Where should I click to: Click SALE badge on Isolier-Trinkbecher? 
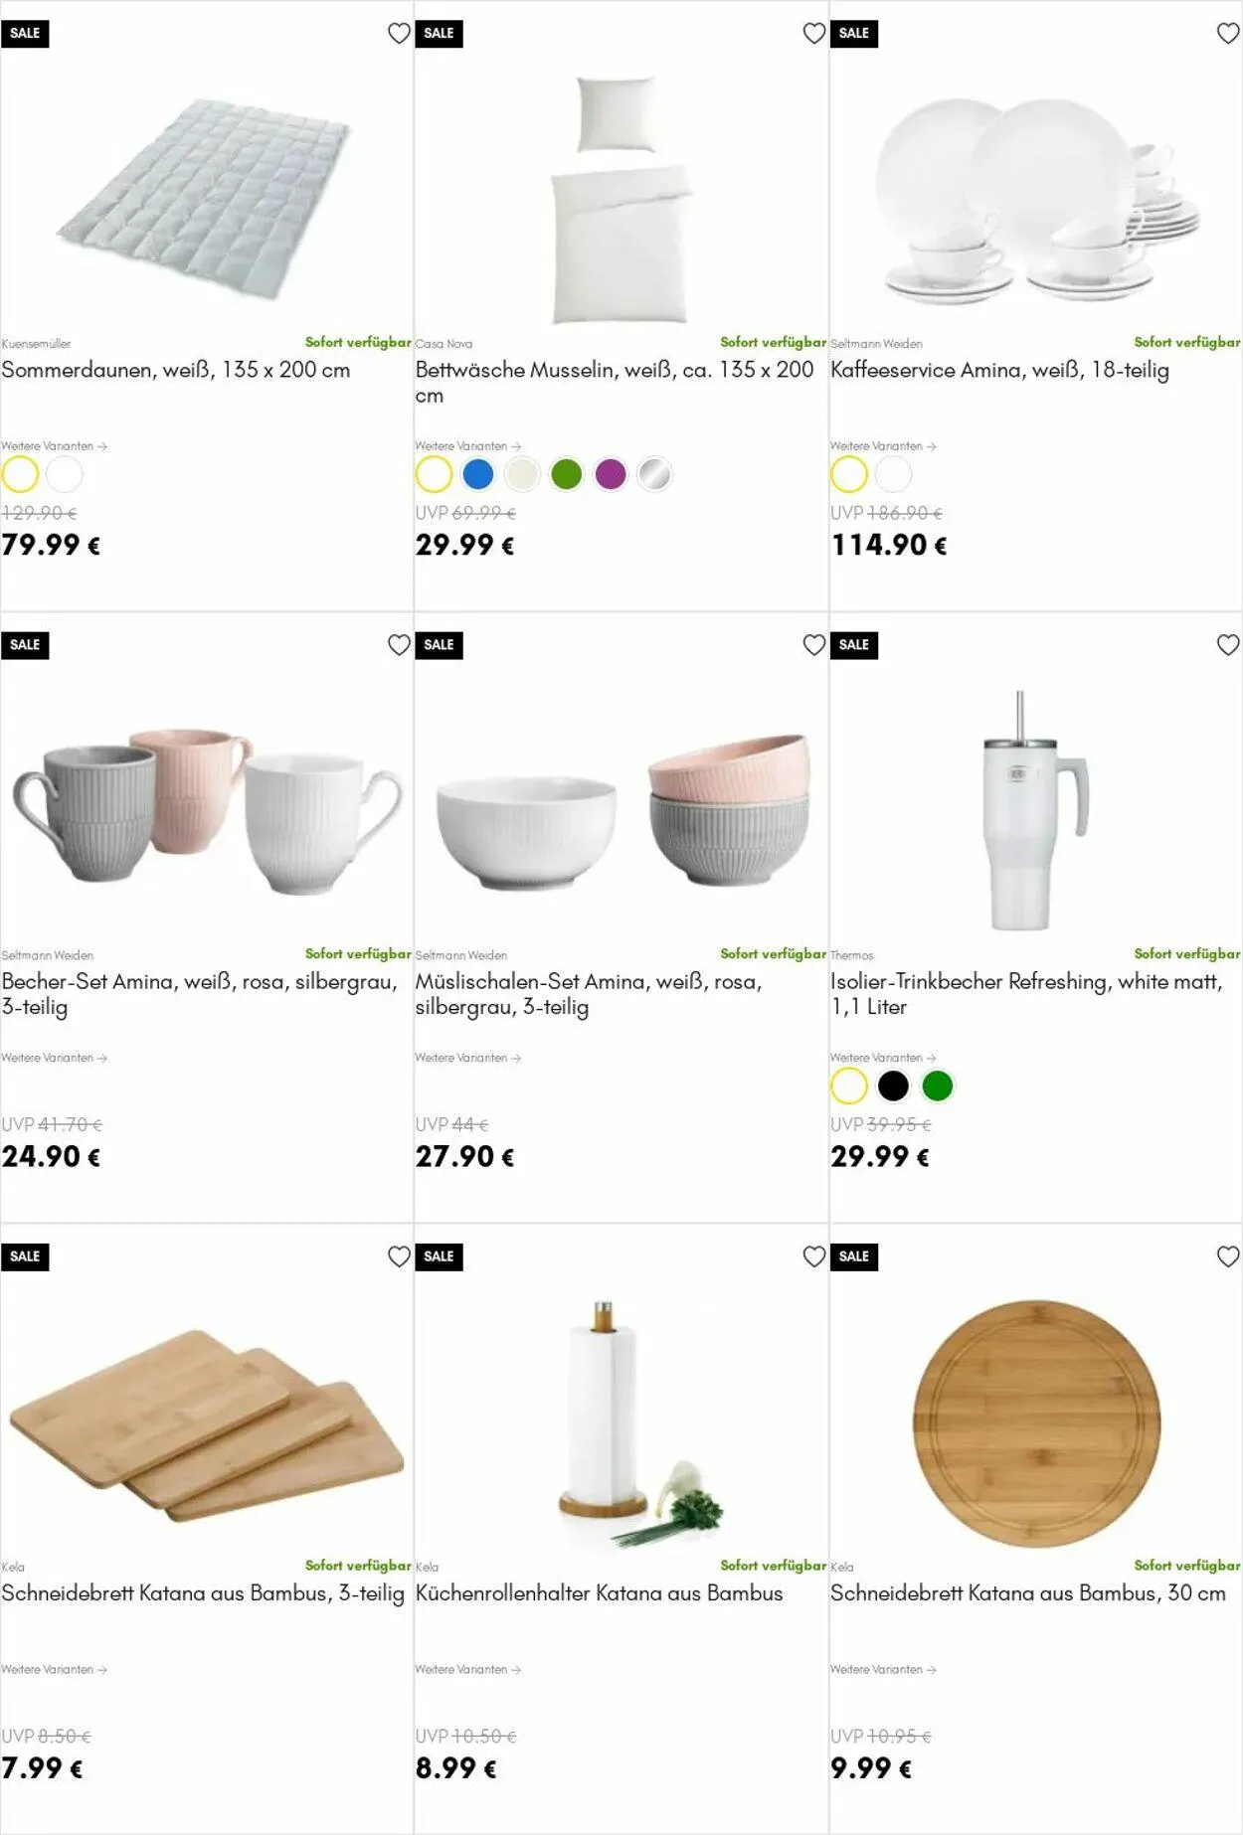point(854,645)
